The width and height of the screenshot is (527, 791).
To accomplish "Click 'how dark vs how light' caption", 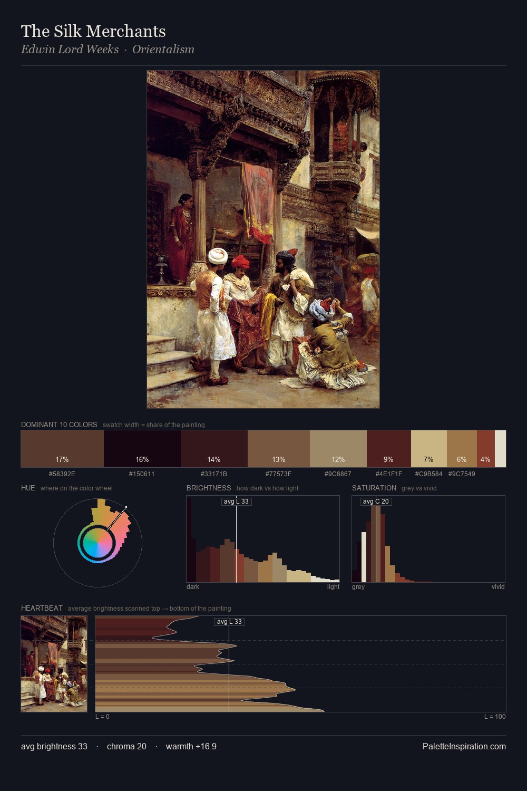I will (268, 488).
